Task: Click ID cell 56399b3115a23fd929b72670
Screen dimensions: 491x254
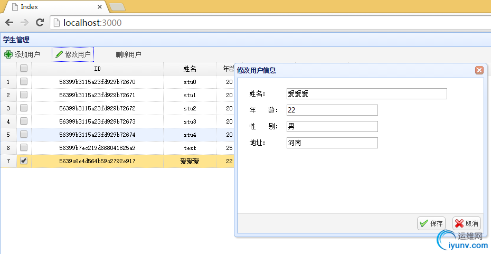Action: pos(97,82)
